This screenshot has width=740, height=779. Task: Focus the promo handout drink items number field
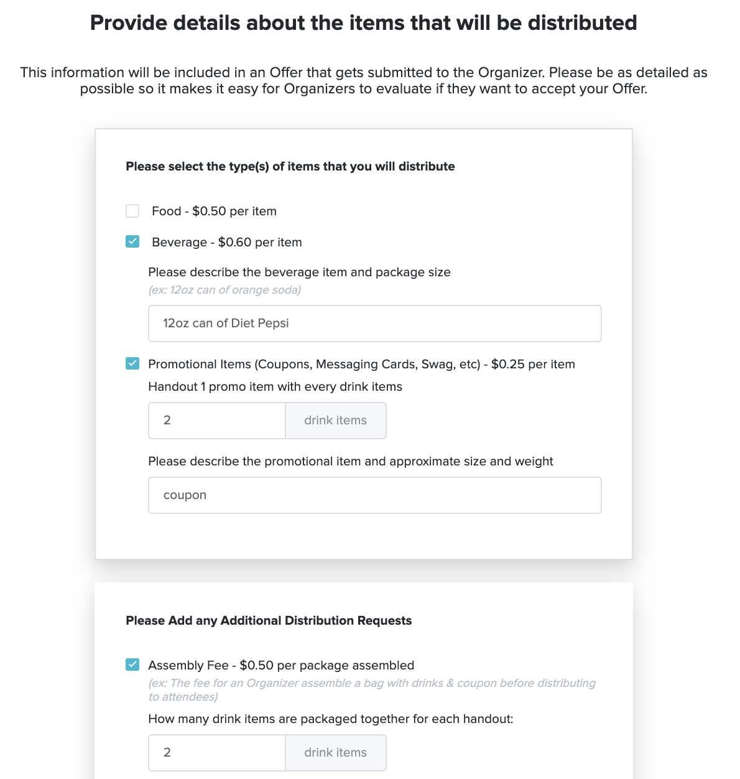[217, 421]
